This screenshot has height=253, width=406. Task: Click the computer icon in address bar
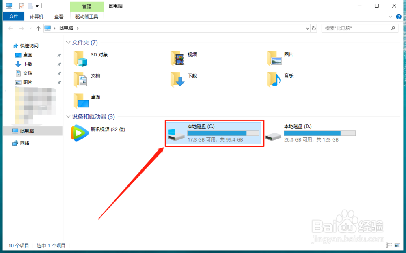pos(48,28)
